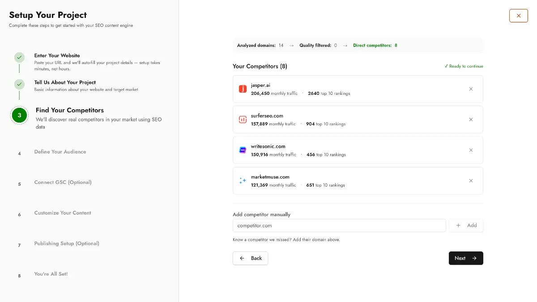Select the Define Your Audience step

pos(60,152)
